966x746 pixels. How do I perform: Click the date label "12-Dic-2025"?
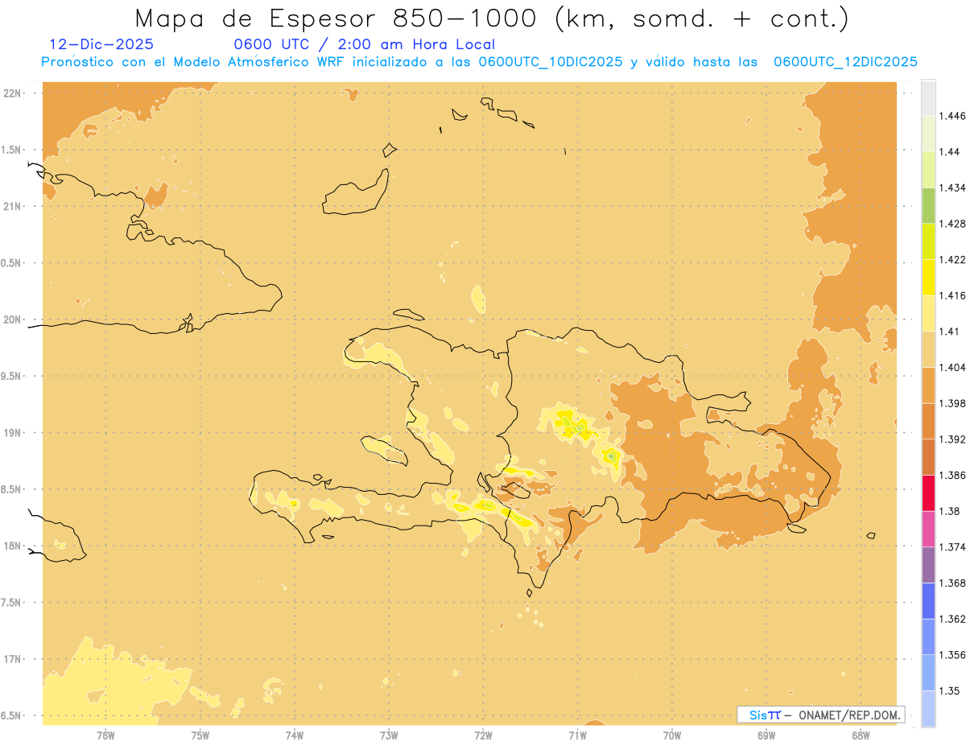[x=101, y=45]
